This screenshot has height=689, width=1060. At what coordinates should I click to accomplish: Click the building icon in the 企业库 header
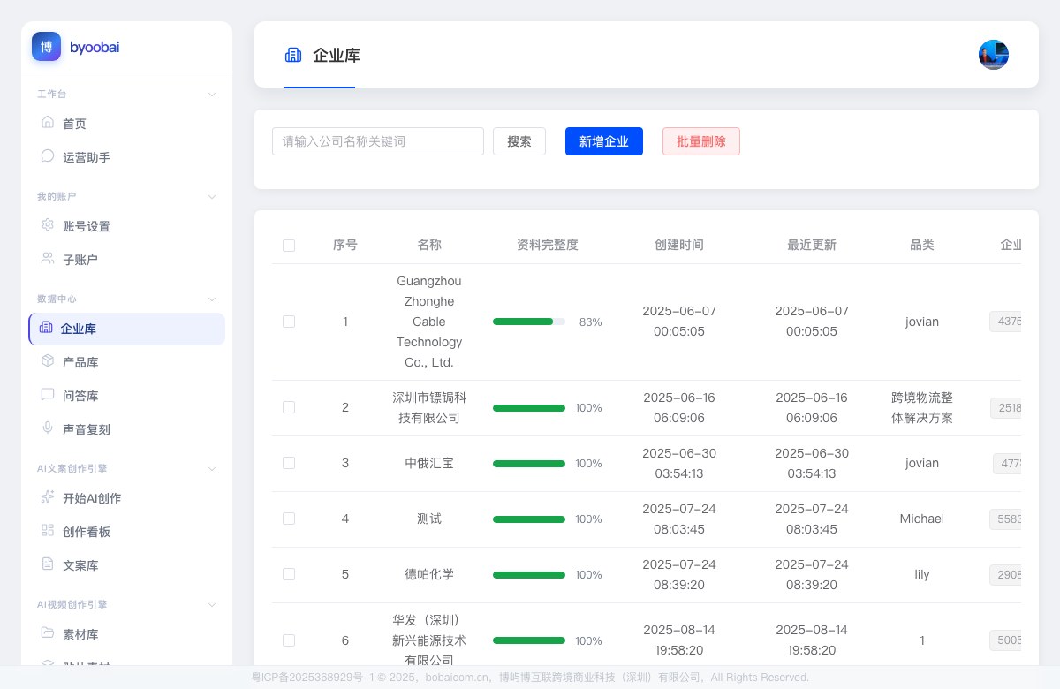(x=293, y=55)
